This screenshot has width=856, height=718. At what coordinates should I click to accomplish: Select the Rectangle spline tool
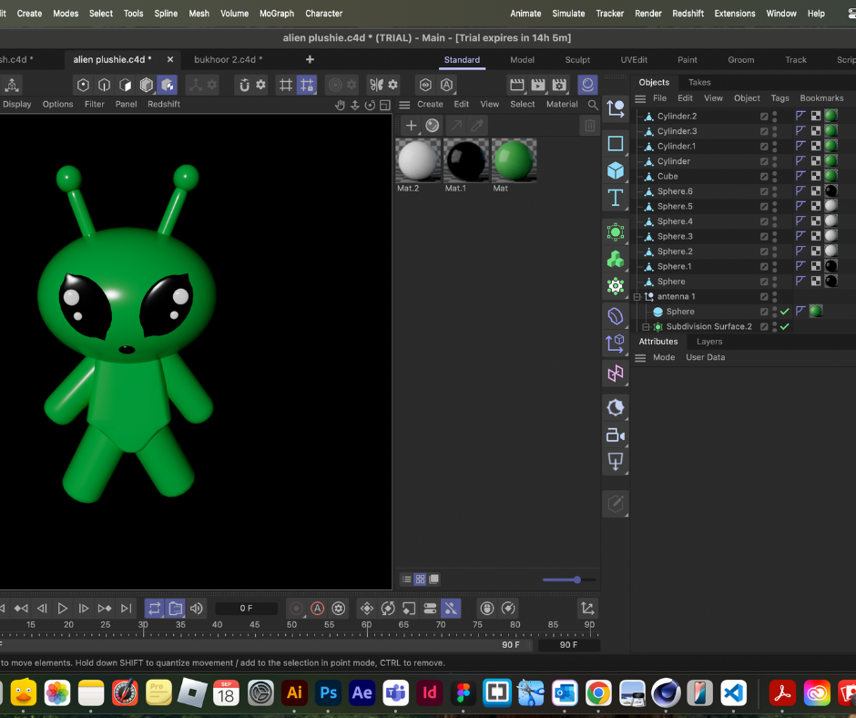click(x=616, y=142)
